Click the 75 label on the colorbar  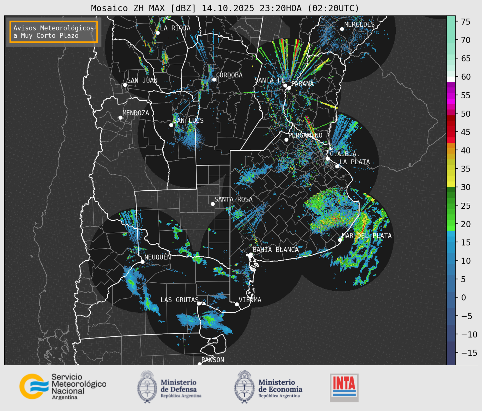coord(466,22)
